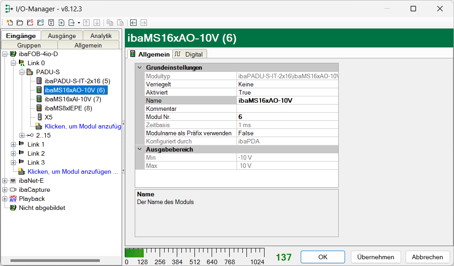This screenshot has height=266, width=454.
Task: Open the Ausgänge tab
Action: 61,36
